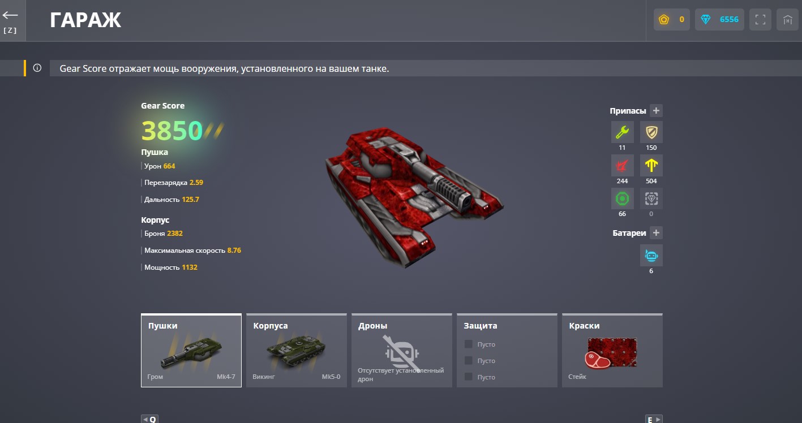802x423 pixels.
Task: Click the Максимальная скорость 8.76 stat
Action: [x=192, y=250]
